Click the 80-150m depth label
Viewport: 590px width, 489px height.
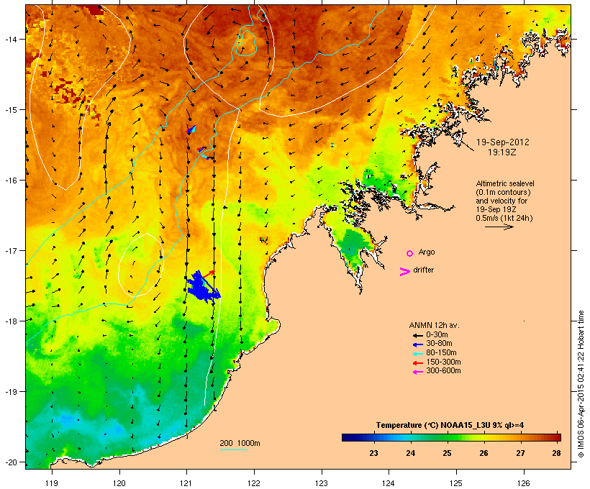tap(441, 353)
